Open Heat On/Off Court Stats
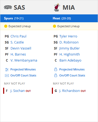 (x=72, y=75)
